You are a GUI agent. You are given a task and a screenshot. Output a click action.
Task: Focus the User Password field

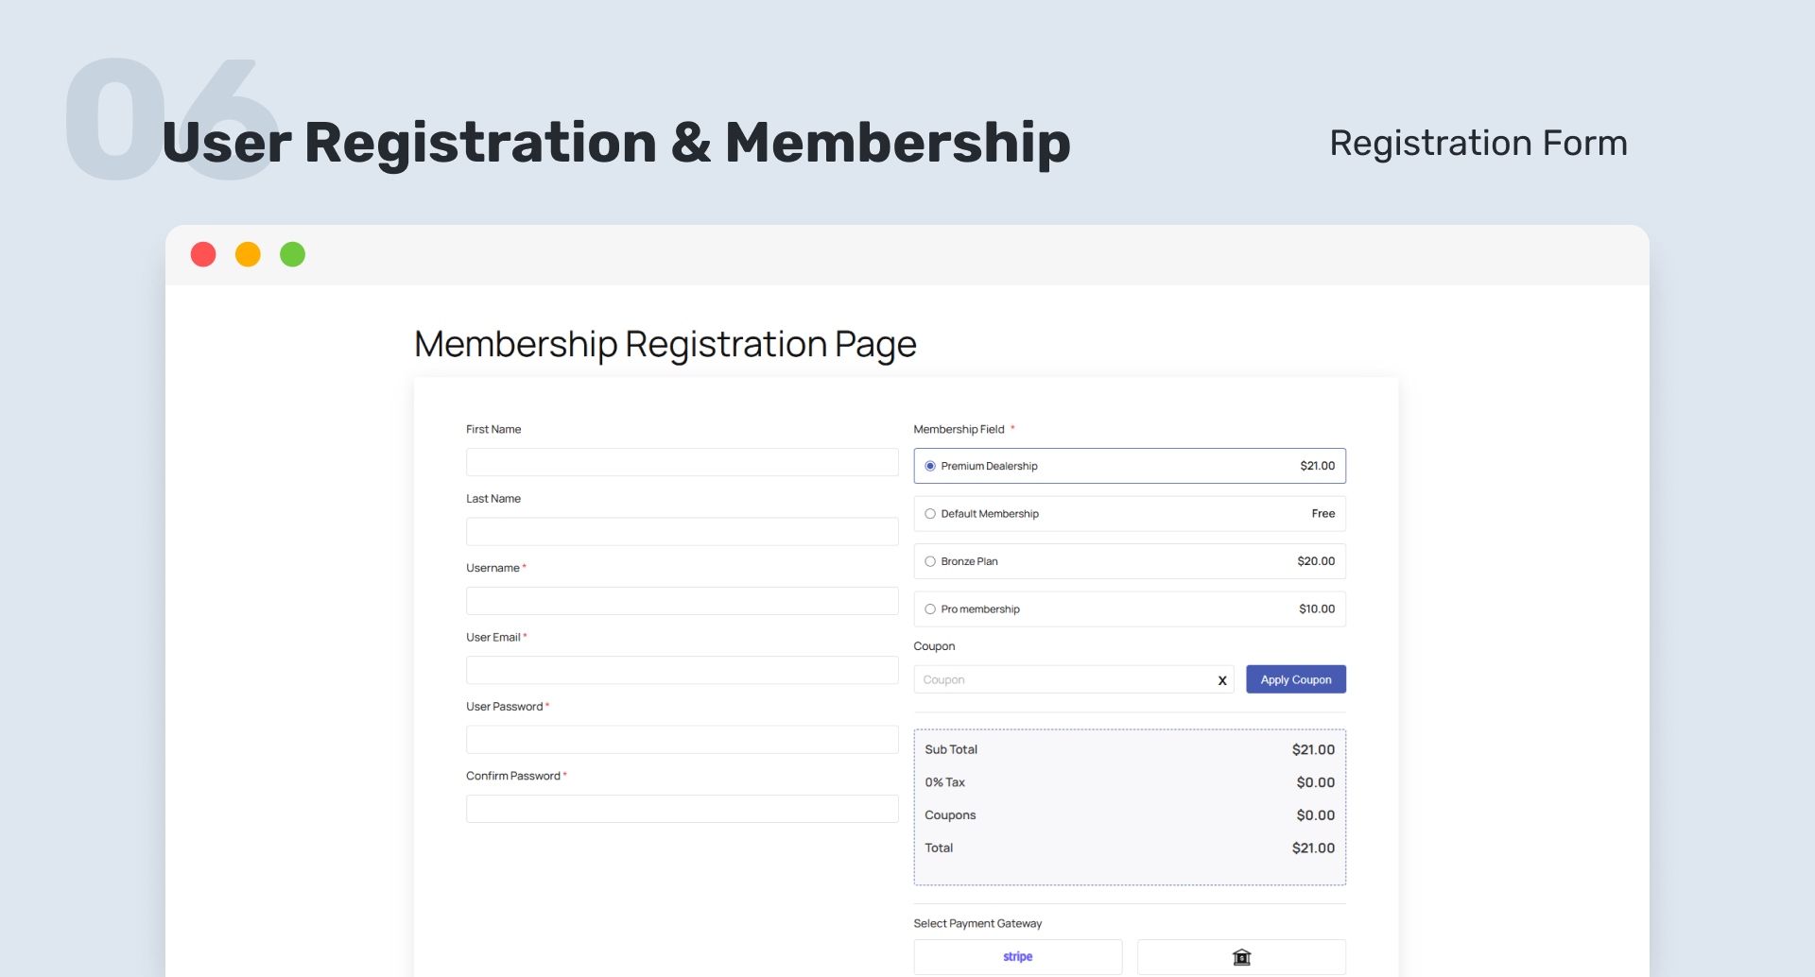[x=682, y=739]
